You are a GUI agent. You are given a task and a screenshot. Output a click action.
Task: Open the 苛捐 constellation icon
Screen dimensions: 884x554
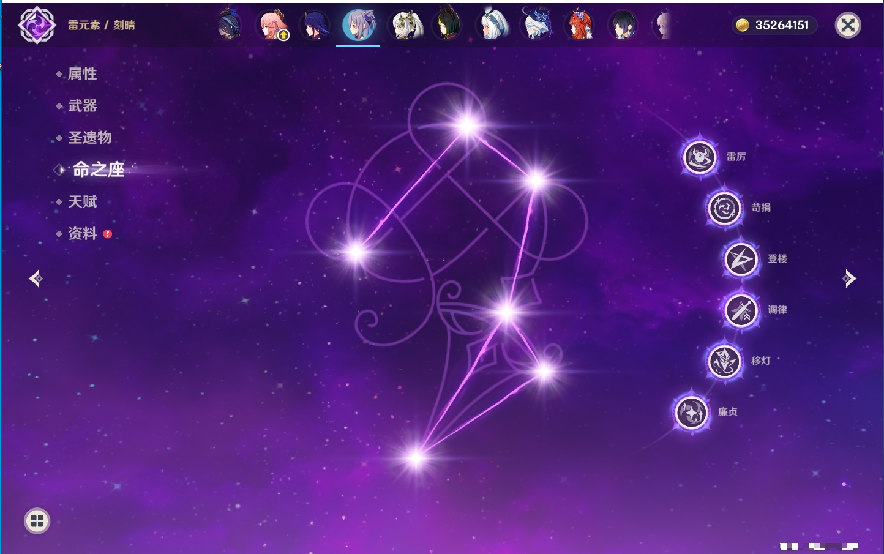point(725,208)
